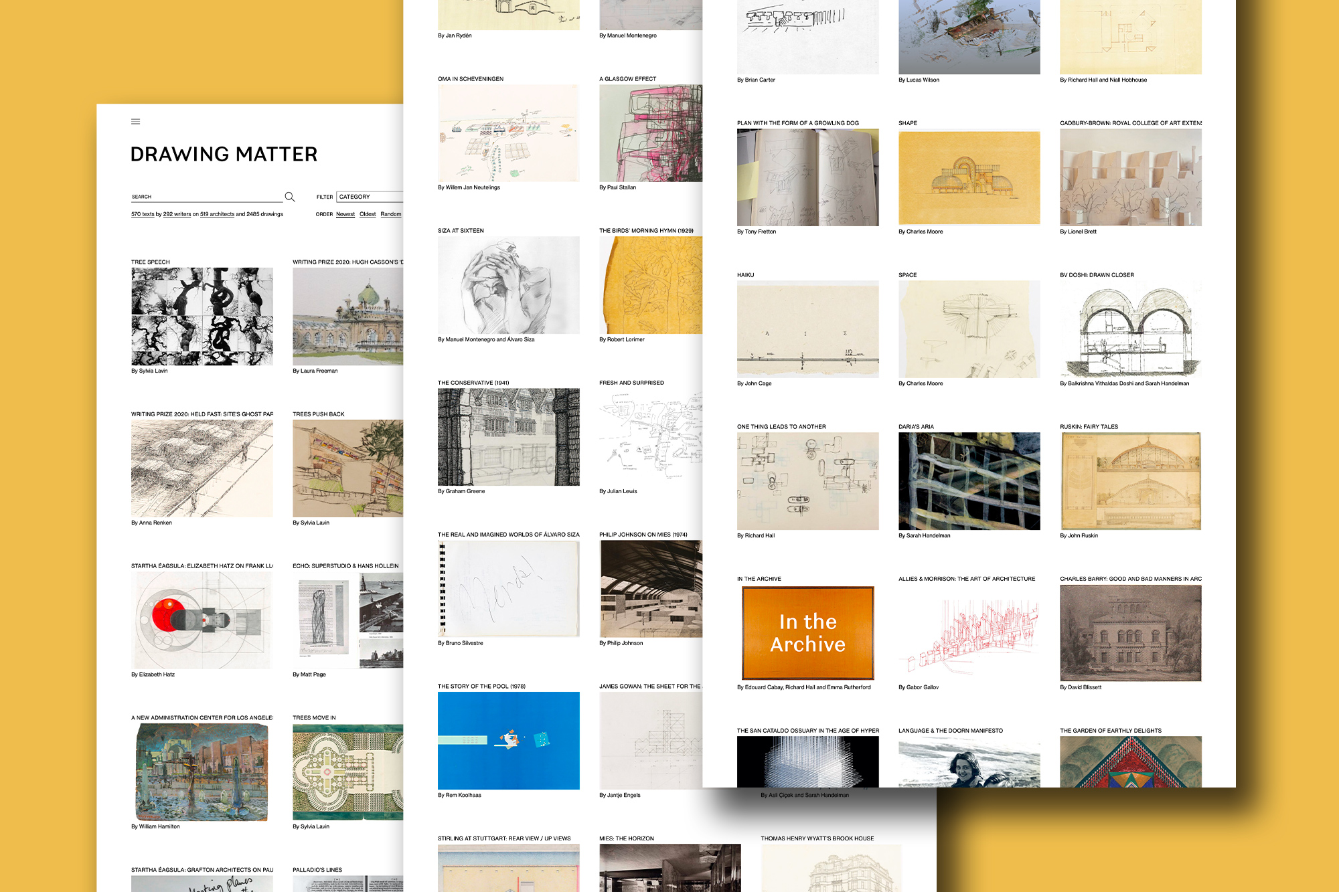Click author 'By Tony Fretton'

pos(757,232)
